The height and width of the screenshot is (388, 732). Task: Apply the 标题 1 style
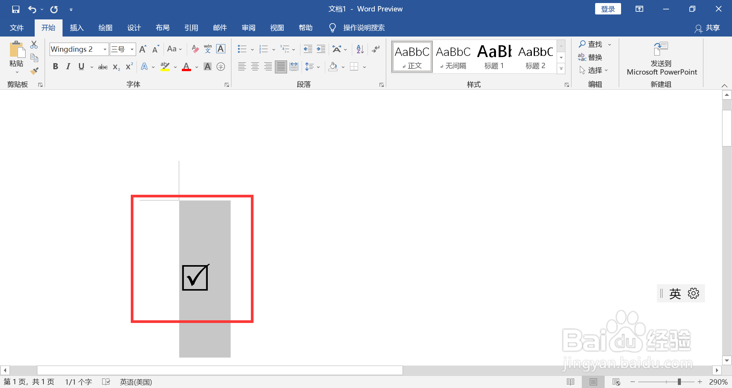click(494, 57)
